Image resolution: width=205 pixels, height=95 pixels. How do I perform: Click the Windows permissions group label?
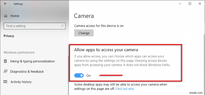point(19,52)
